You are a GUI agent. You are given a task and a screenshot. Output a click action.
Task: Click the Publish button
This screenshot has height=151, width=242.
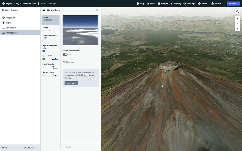point(233,4)
